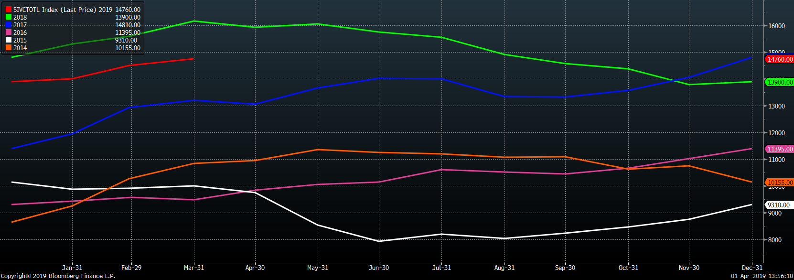Select the blue 2017 legend swatch

9,25
